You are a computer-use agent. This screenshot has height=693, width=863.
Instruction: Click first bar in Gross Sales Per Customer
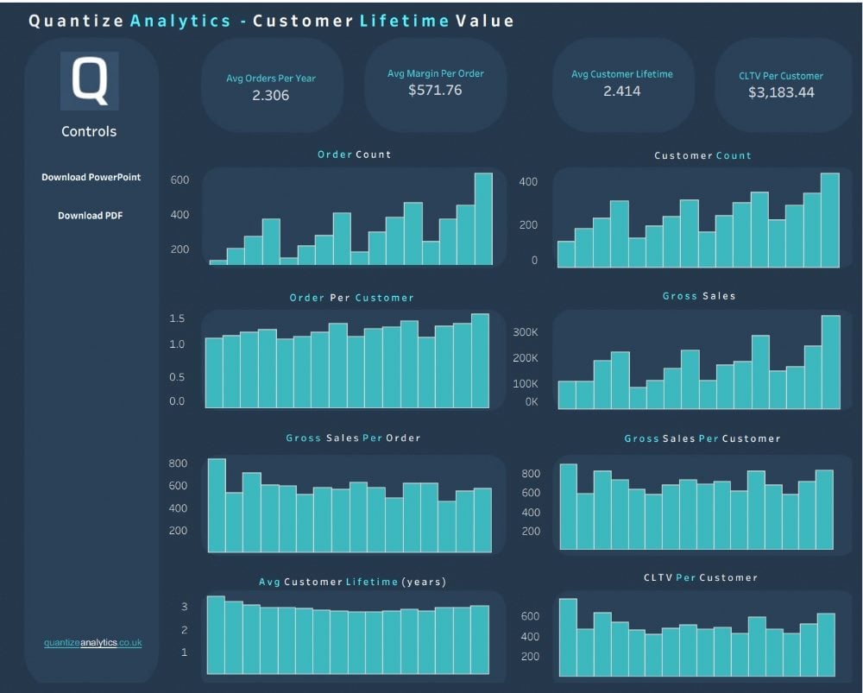569,507
